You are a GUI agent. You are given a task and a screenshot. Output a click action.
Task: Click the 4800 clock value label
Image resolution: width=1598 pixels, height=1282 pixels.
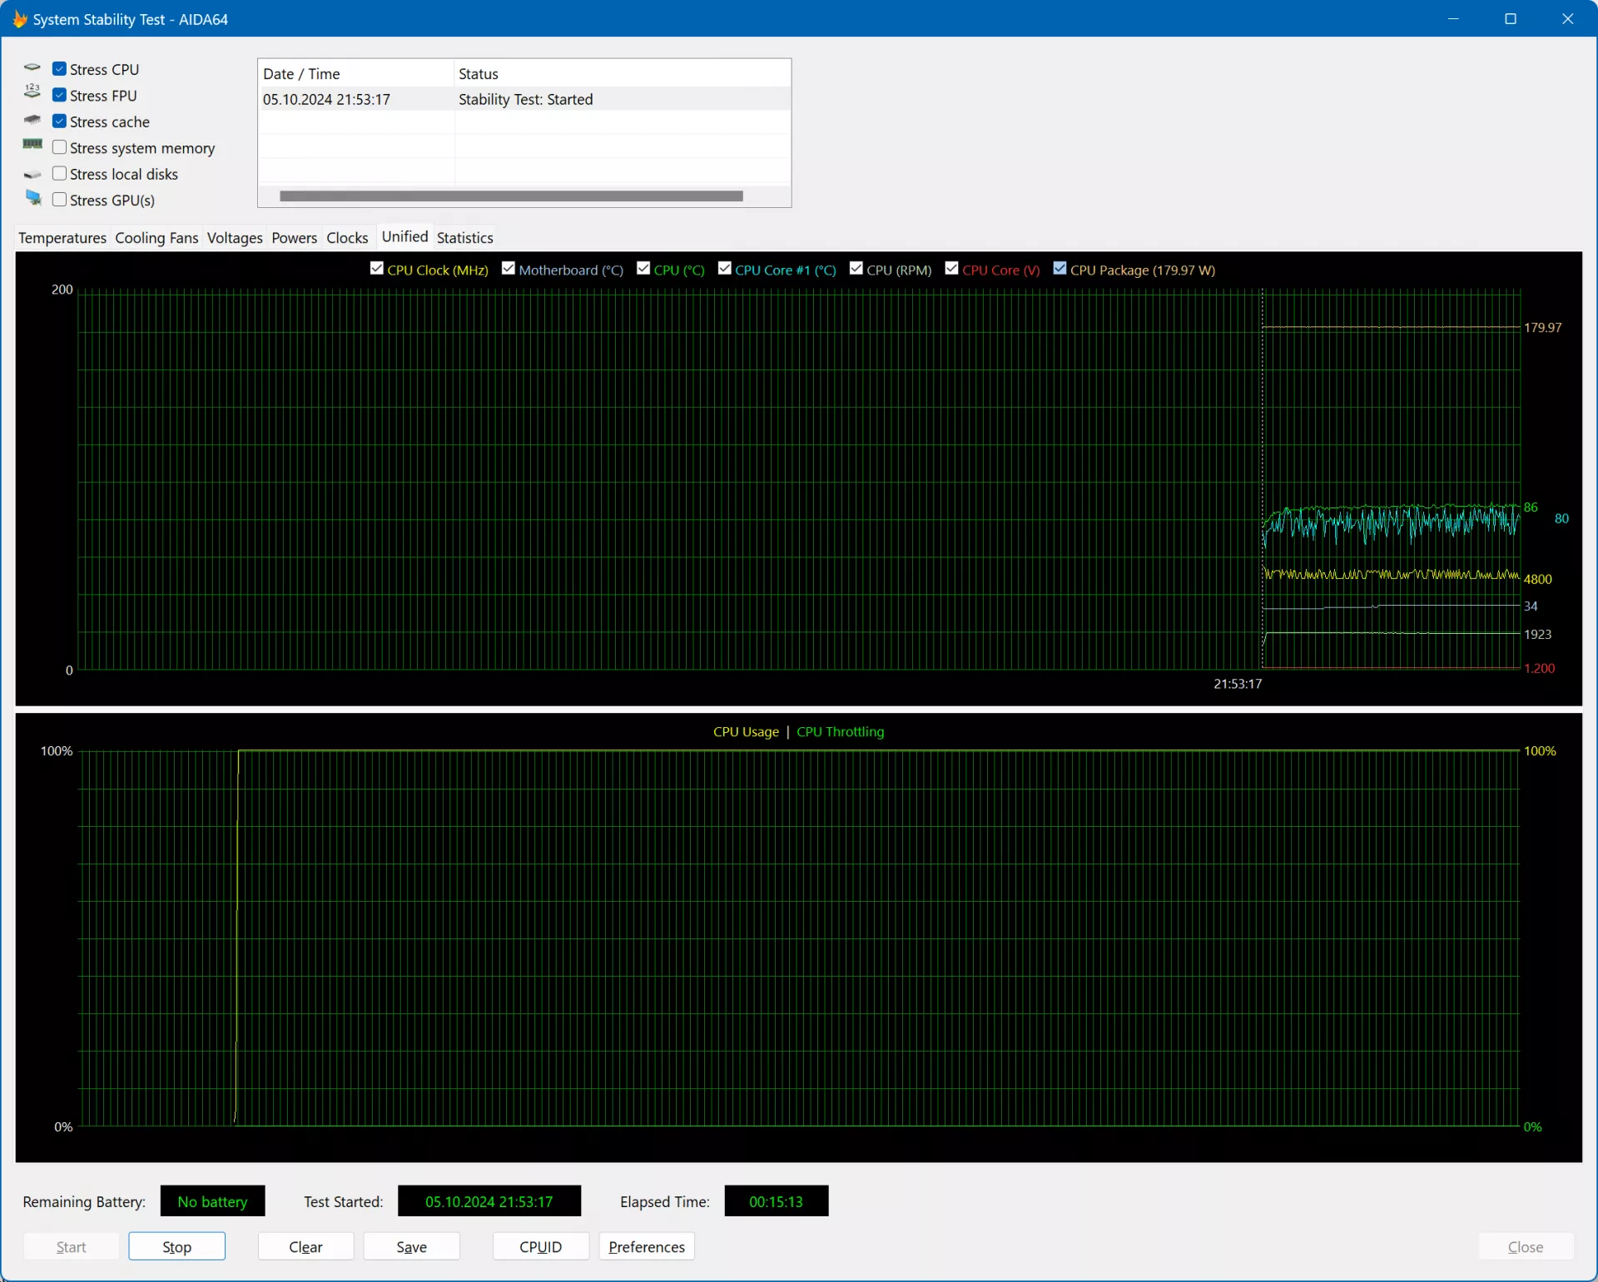pyautogui.click(x=1537, y=579)
